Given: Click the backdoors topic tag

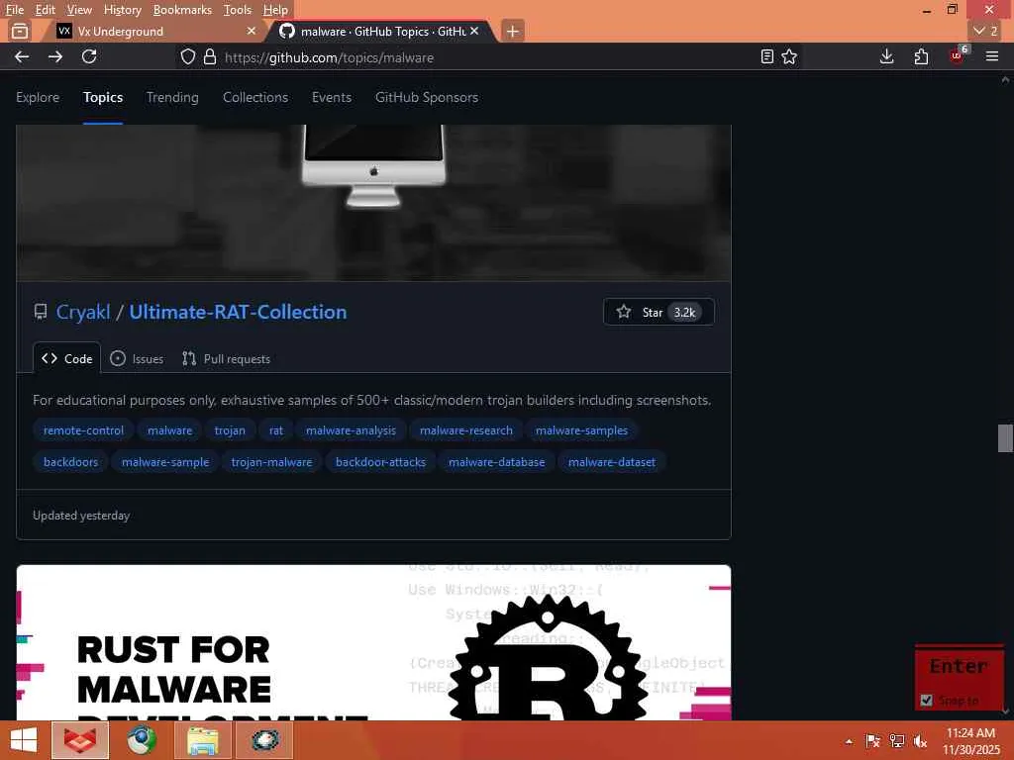Looking at the screenshot, I should [x=70, y=462].
